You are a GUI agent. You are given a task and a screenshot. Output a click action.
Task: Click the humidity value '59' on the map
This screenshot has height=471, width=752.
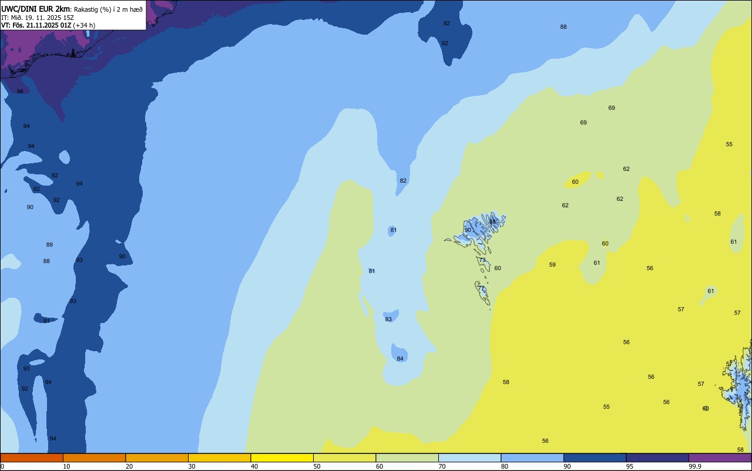click(x=552, y=265)
